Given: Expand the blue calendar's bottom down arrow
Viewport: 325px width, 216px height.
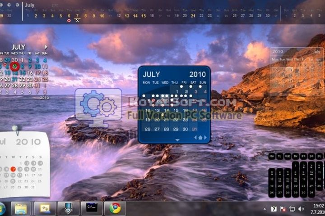Looking at the screenshot, I should click(177, 140).
